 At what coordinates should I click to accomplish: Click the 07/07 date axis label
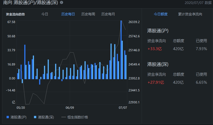pos(123,108)
